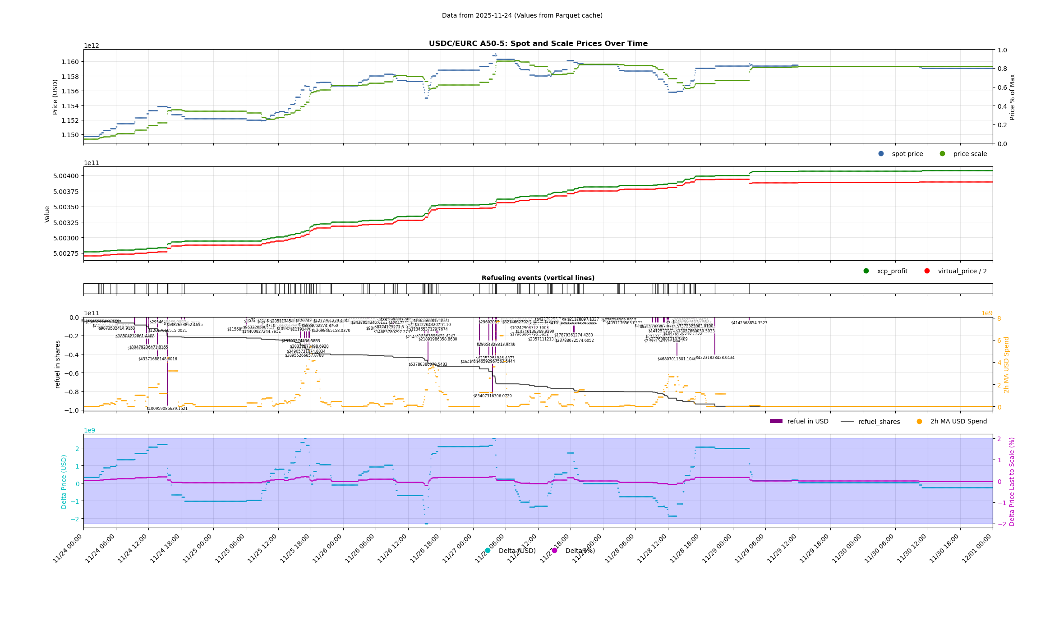The height and width of the screenshot is (621, 1045).
Task: Click the green price scale legend dot
Action: [x=942, y=154]
